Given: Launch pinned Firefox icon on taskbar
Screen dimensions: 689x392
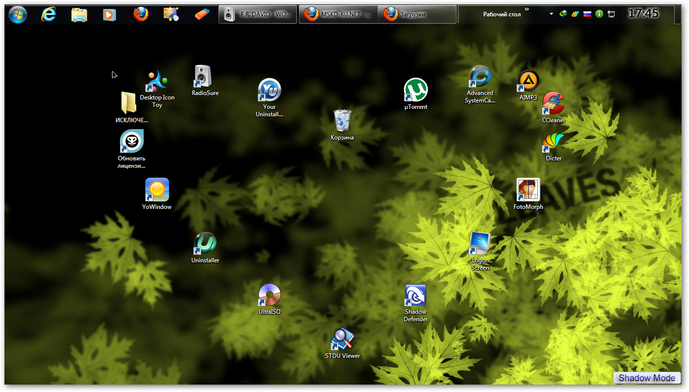Looking at the screenshot, I should 141,14.
